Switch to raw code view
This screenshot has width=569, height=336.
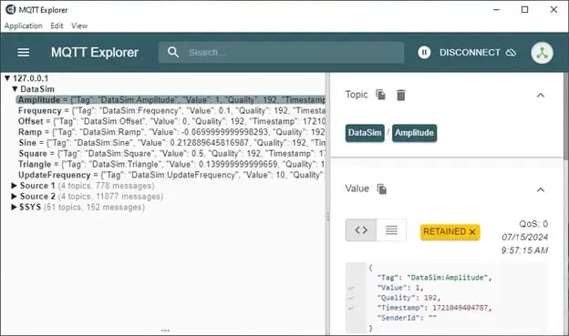361,229
